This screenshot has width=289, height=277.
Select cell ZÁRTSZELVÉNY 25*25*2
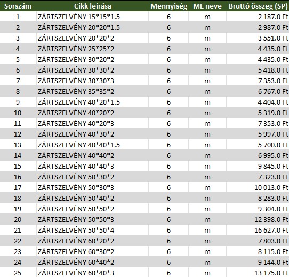click(x=92, y=49)
